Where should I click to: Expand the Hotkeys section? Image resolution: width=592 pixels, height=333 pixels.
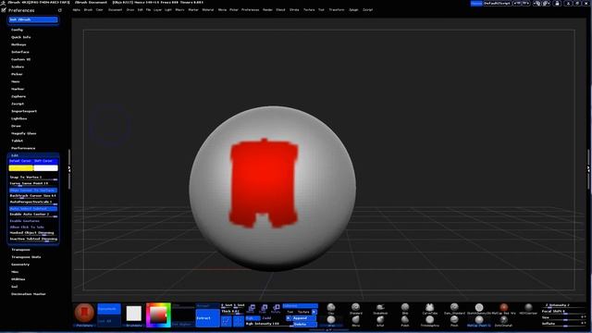pyautogui.click(x=18, y=44)
